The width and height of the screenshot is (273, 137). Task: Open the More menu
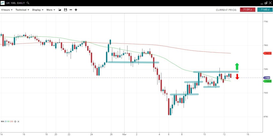pos(51,10)
